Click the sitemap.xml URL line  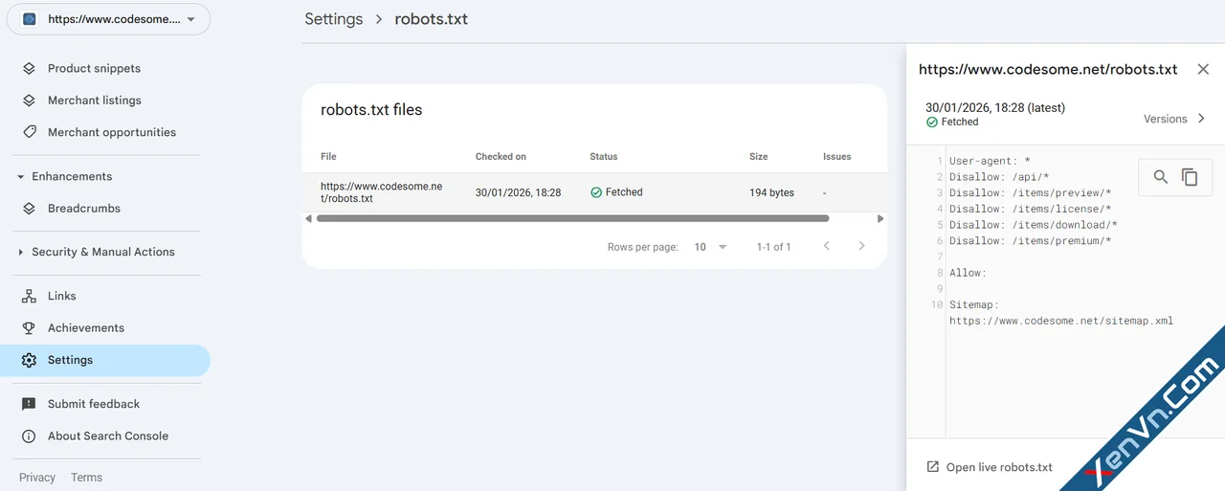click(1061, 321)
